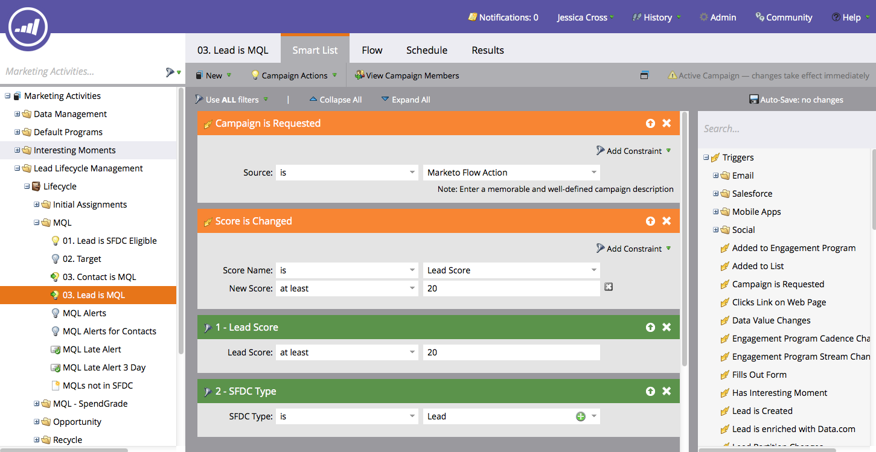Click the Marketing Activities search field
This screenshot has width=876, height=452.
click(x=82, y=71)
